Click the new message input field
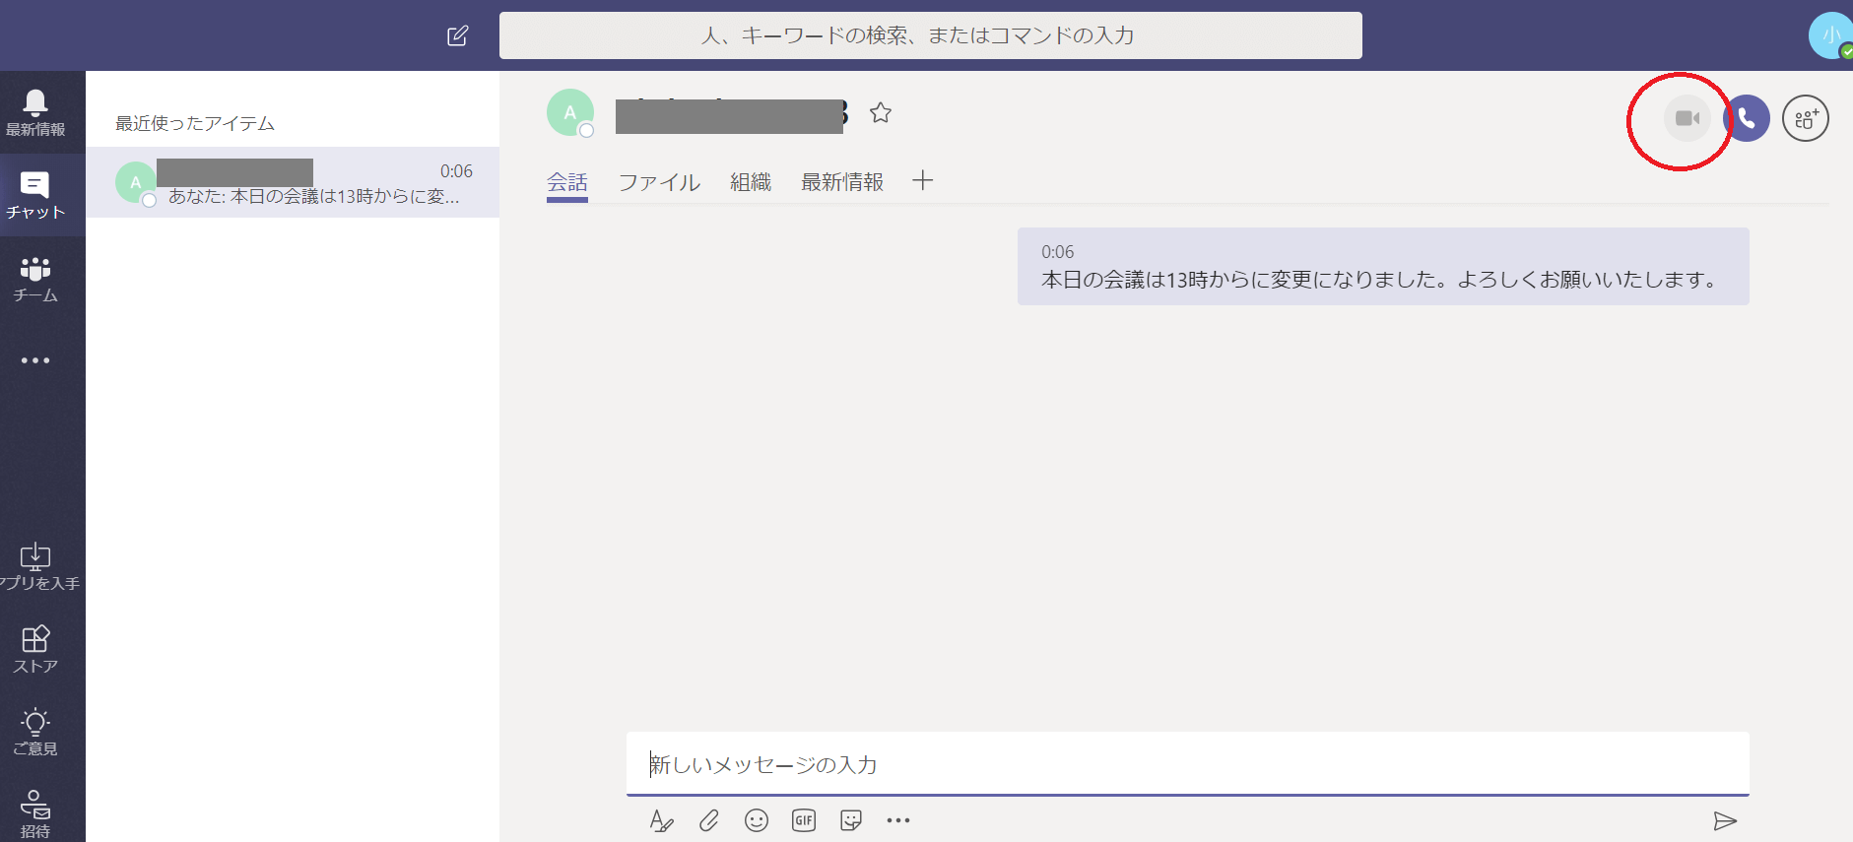1853x842 pixels. point(1187,764)
